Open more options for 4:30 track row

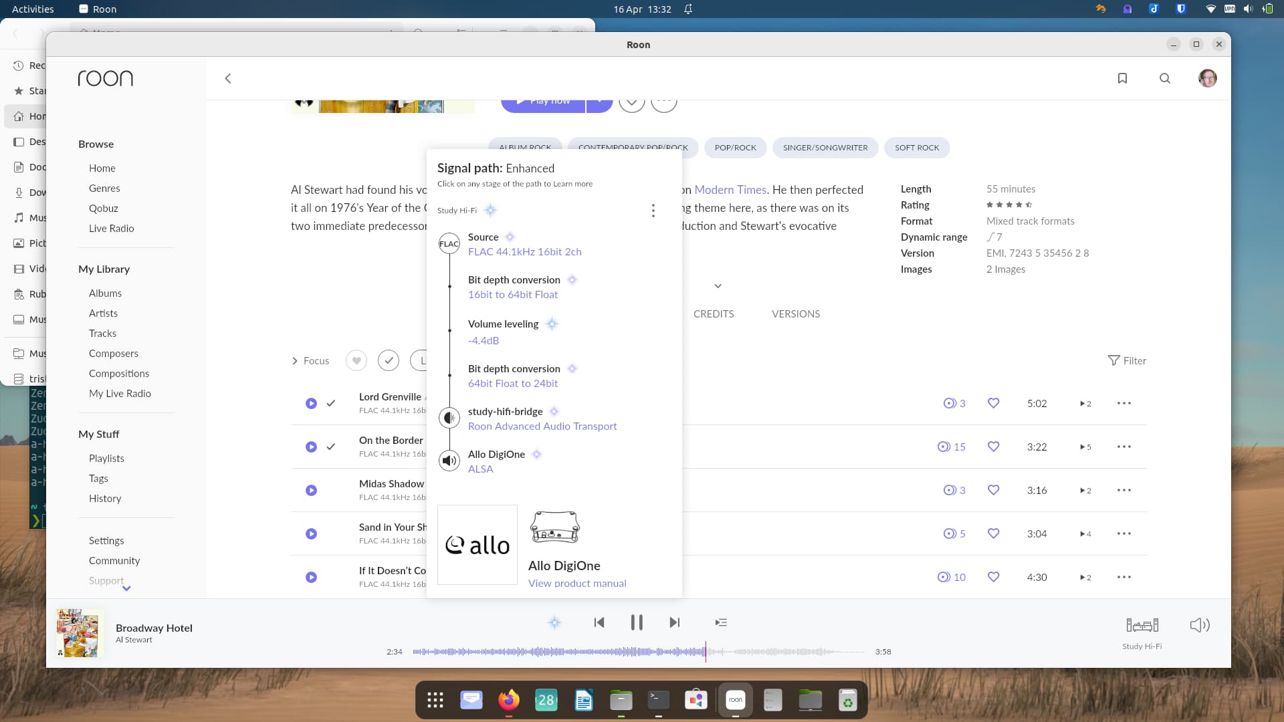point(1123,577)
